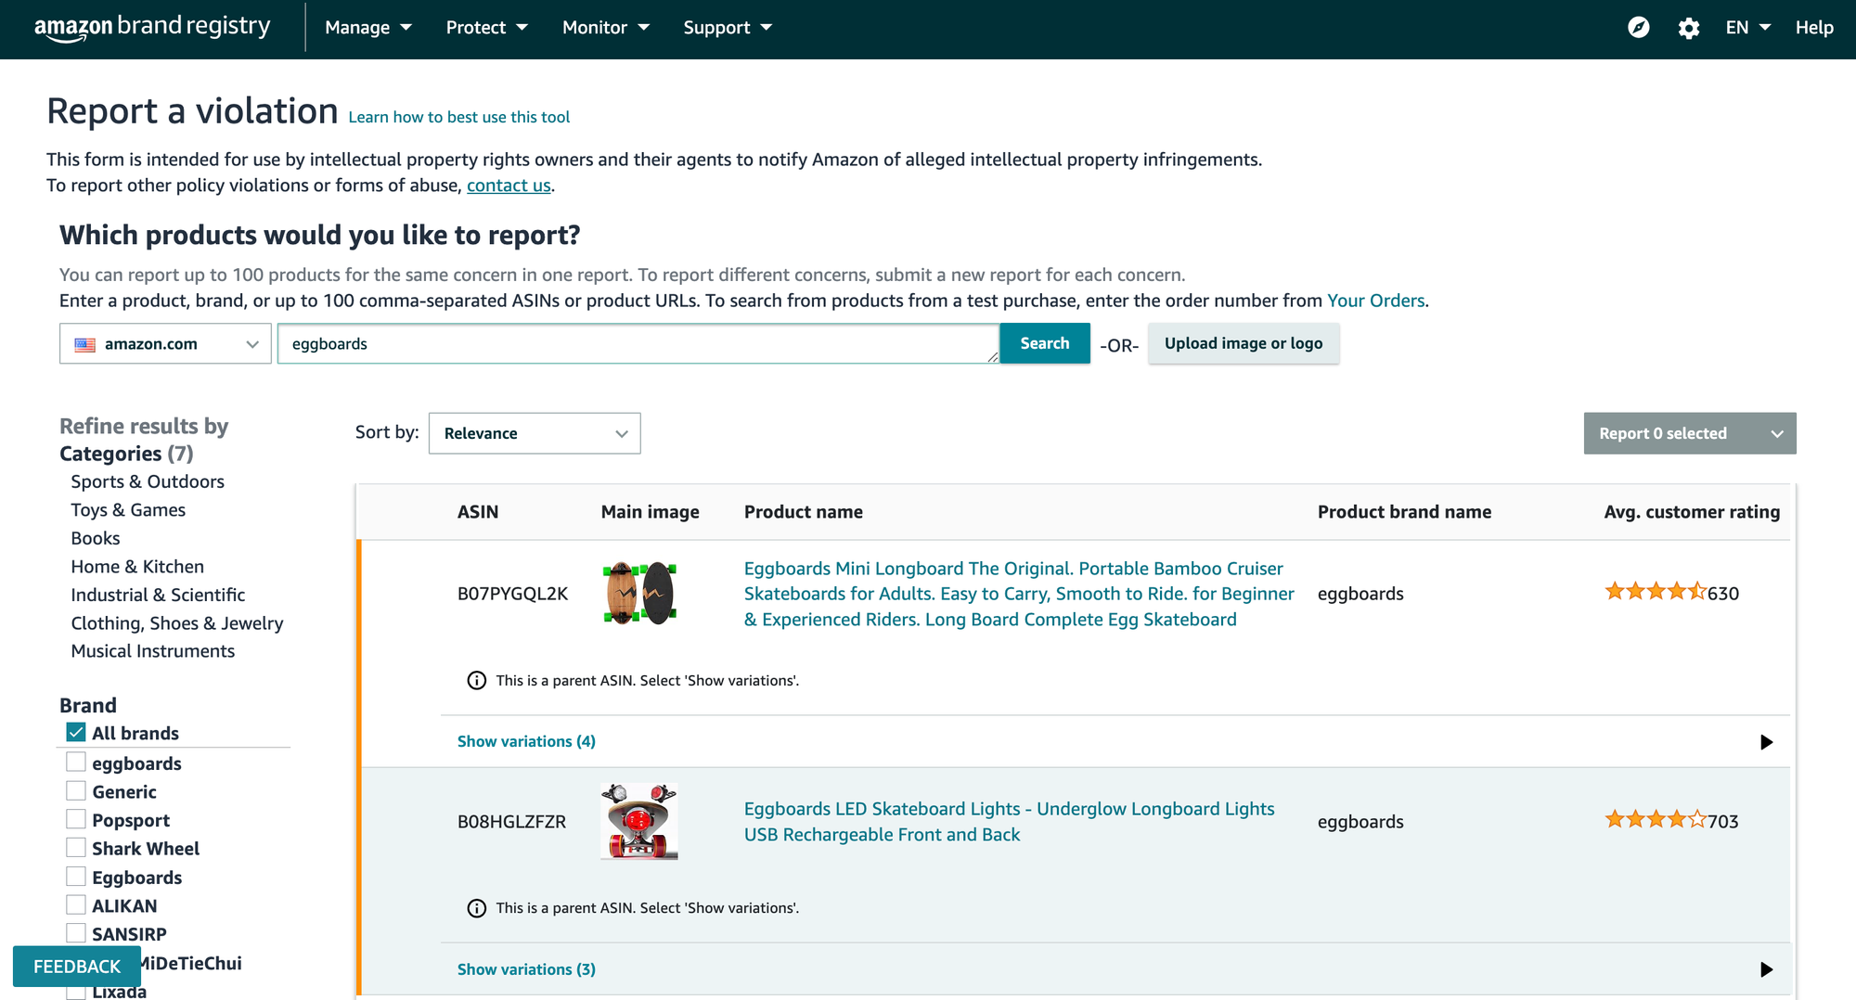
Task: Open Learn how to best use this tool
Action: tap(458, 117)
